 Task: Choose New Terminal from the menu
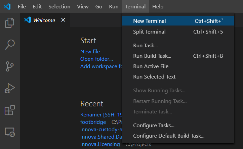[149, 21]
